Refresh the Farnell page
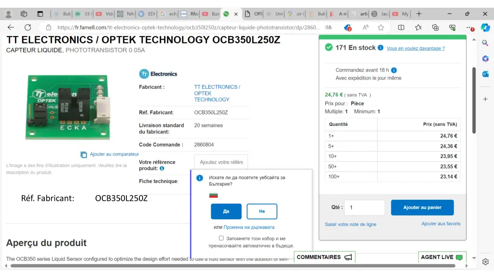The image size is (494, 278). [x=27, y=28]
